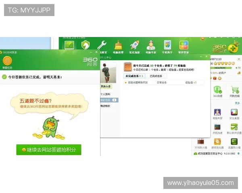This screenshot has height=193, width=242.
Task: Click the crown badge in 360安全卫士 title bar
Action: (x=202, y=38)
